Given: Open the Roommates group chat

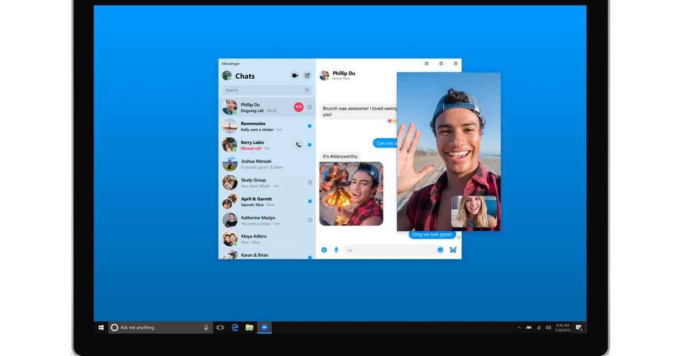Looking at the screenshot, I should (x=267, y=126).
